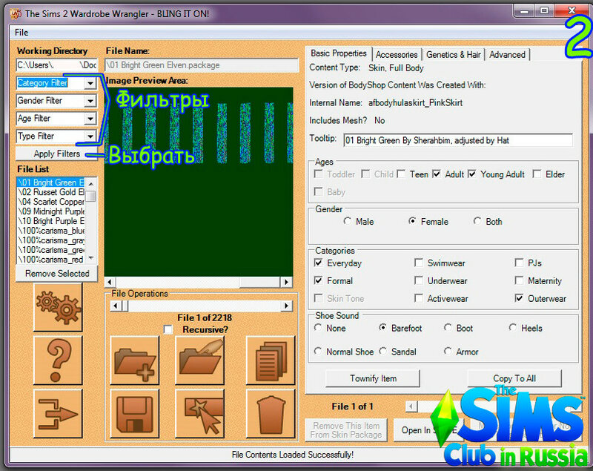Enable the Teen age checkbox
Screen dimensions: 593x471
click(x=401, y=174)
